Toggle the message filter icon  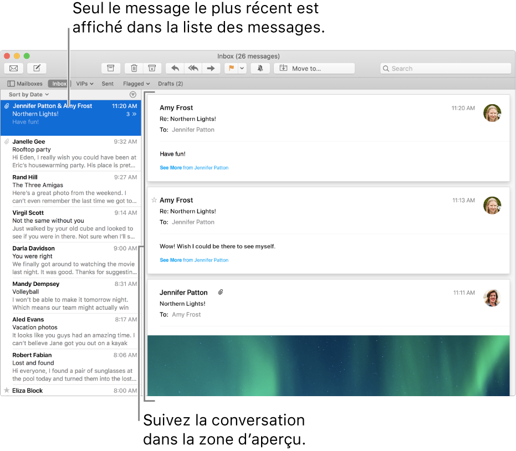tap(133, 94)
